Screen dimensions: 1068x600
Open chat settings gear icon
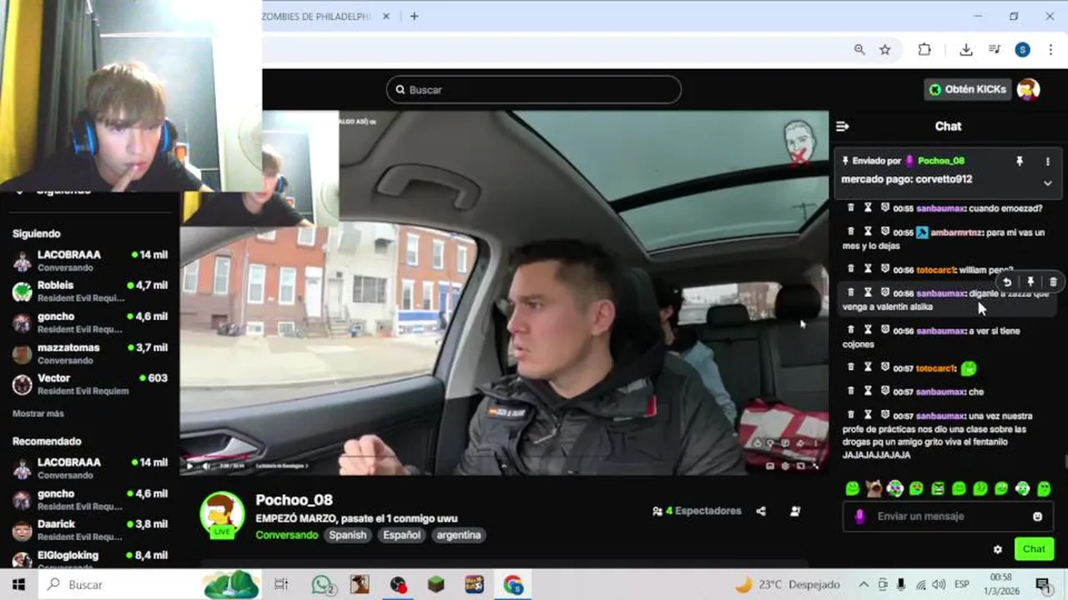[997, 549]
